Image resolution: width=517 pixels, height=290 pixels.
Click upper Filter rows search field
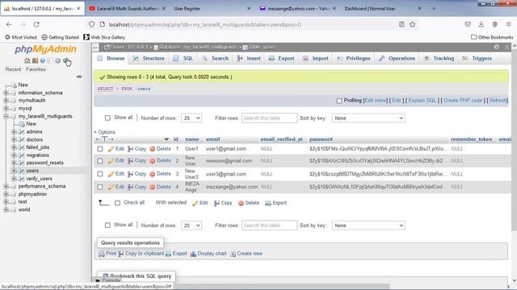tap(269, 118)
